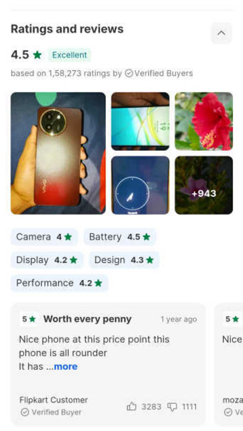
Task: Click the 5 star badge on first review
Action: click(x=29, y=319)
